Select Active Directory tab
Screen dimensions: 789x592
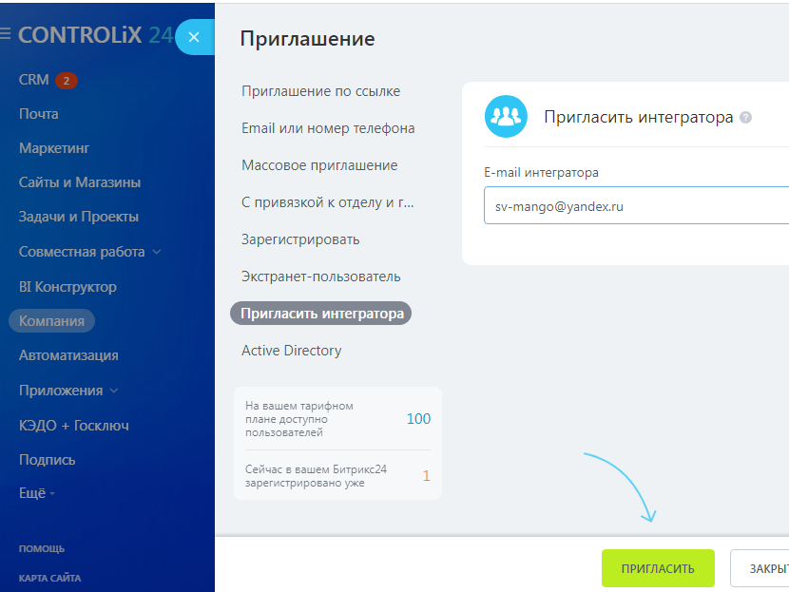click(291, 351)
